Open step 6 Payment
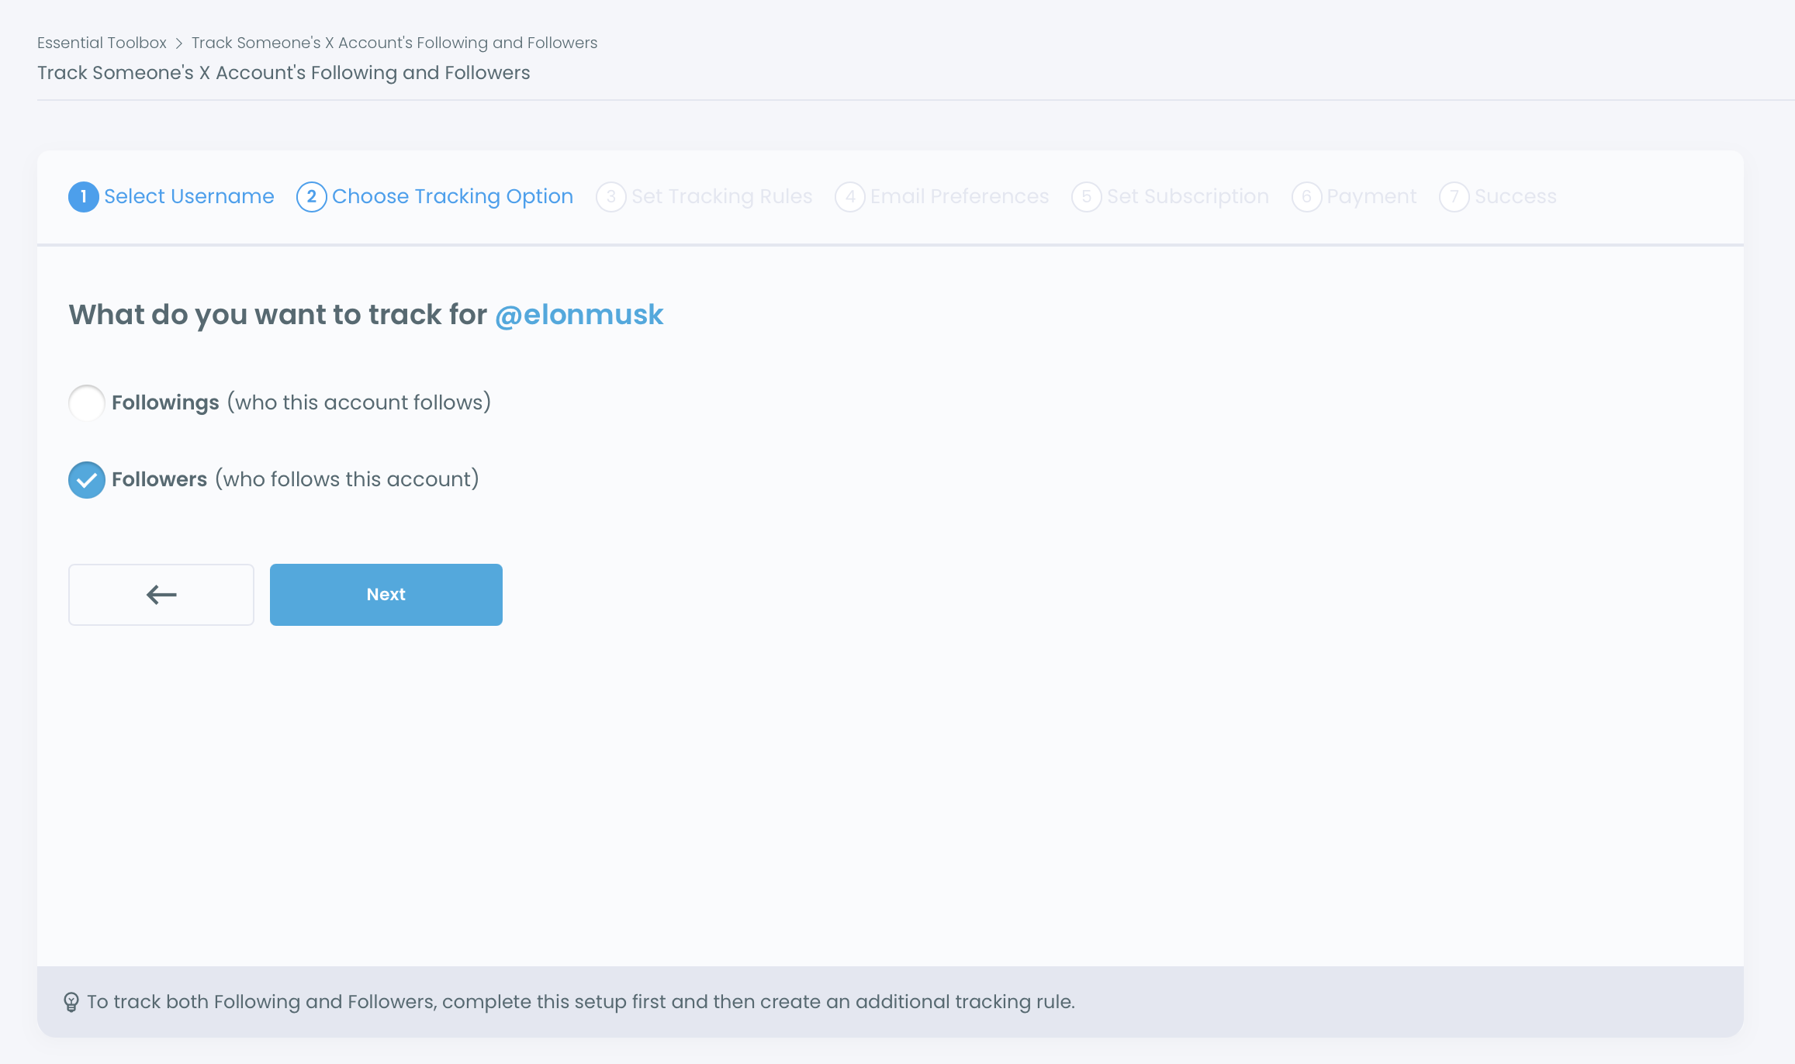This screenshot has width=1795, height=1064. click(x=1354, y=197)
